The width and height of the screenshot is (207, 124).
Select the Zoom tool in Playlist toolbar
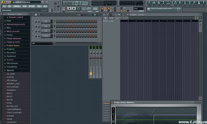124,15
